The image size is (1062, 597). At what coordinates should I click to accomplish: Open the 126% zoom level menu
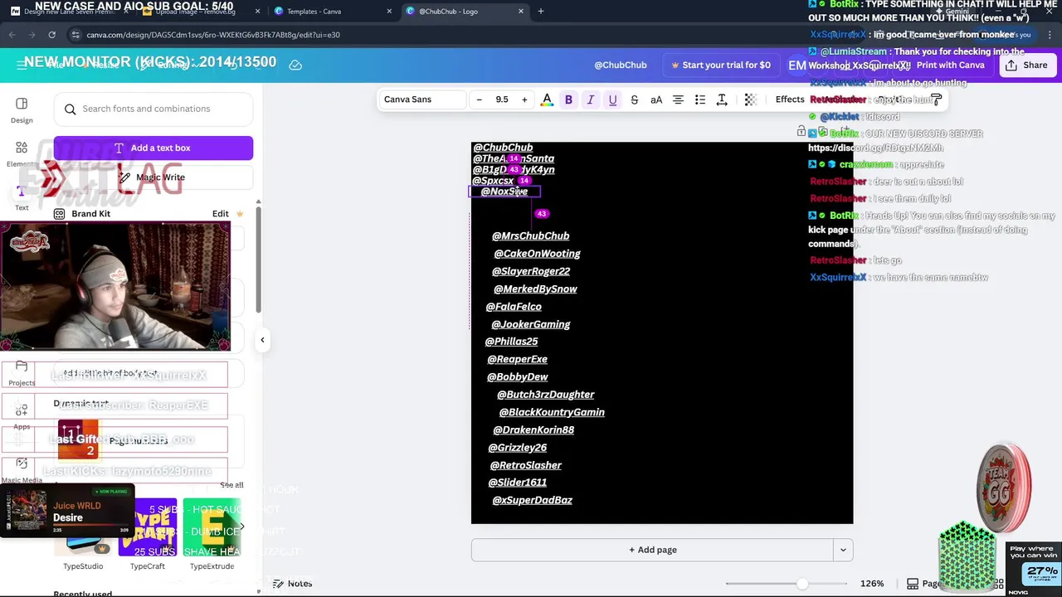pos(872,584)
